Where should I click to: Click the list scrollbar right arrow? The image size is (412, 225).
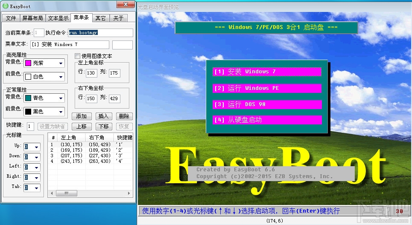[x=129, y=193]
